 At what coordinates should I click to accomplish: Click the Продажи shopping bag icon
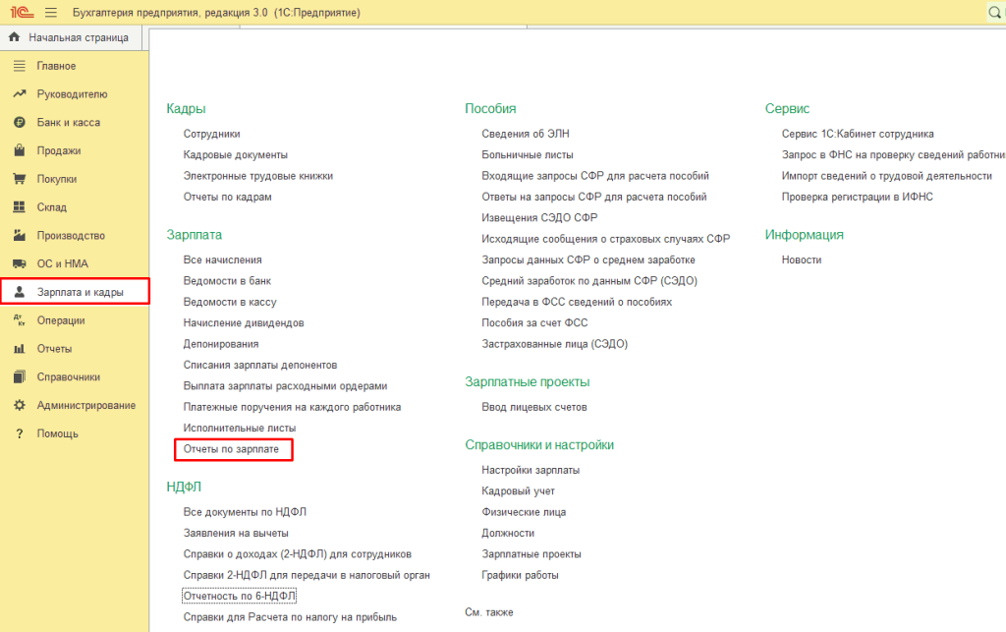click(18, 151)
